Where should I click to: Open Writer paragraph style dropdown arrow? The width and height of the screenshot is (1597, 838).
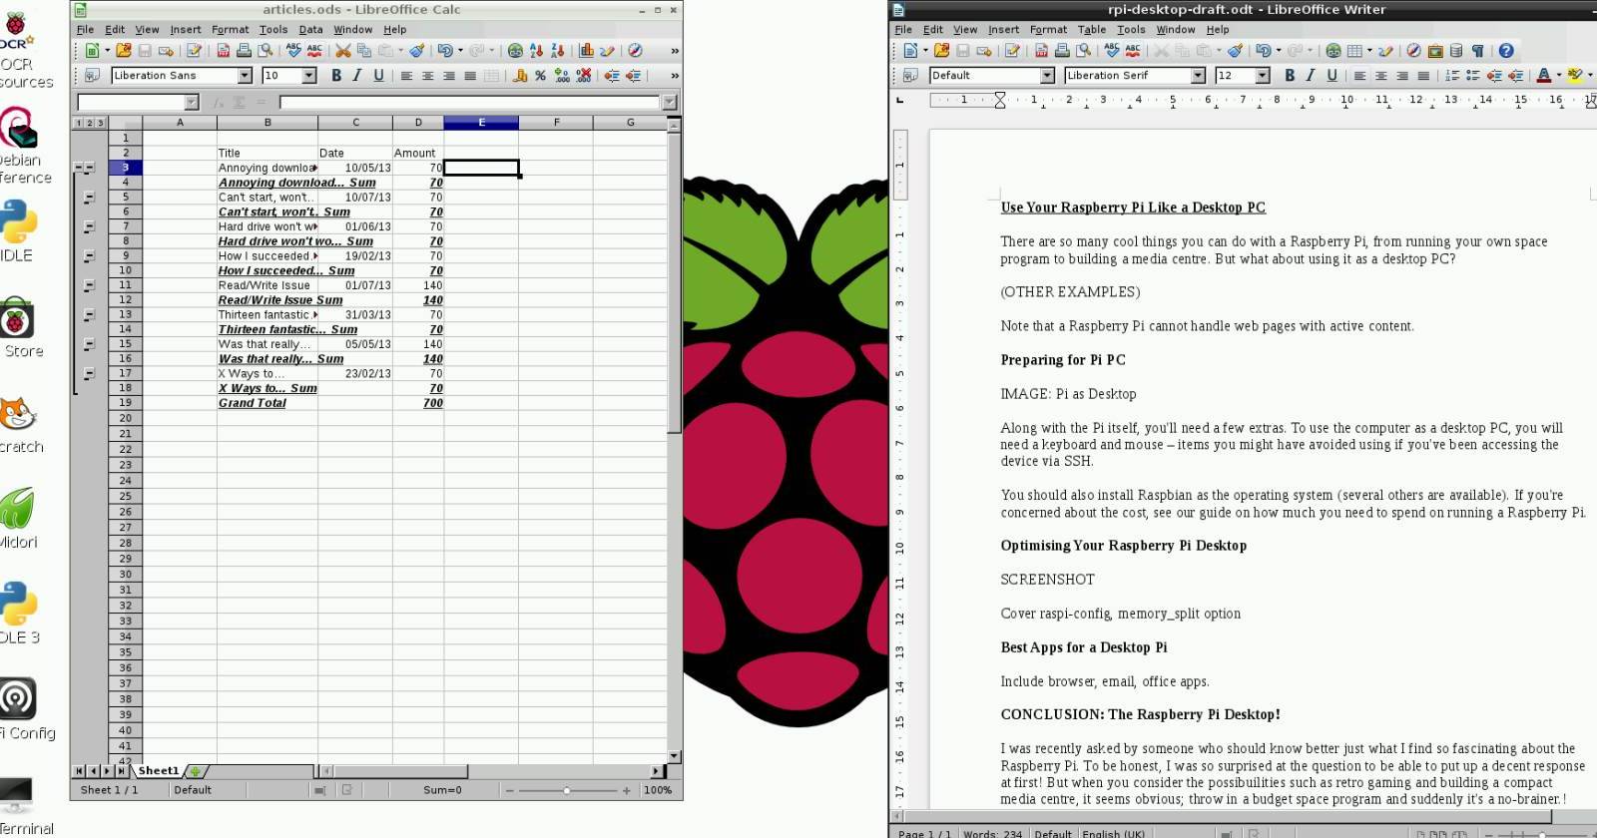1047,75
